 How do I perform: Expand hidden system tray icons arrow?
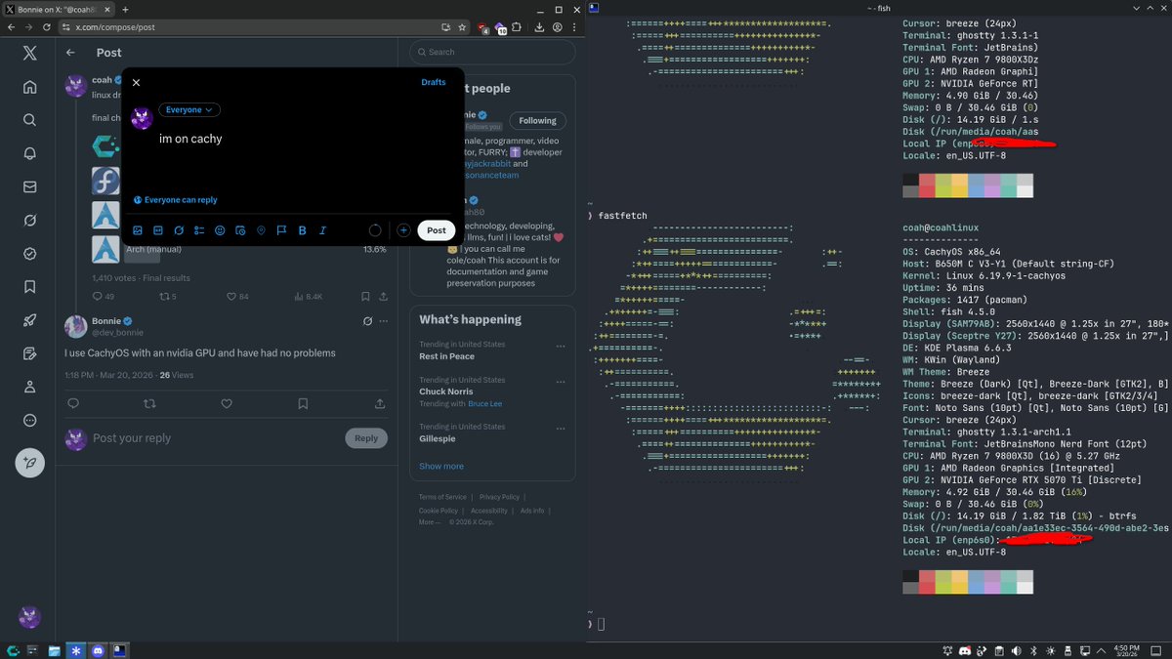pos(1101,650)
